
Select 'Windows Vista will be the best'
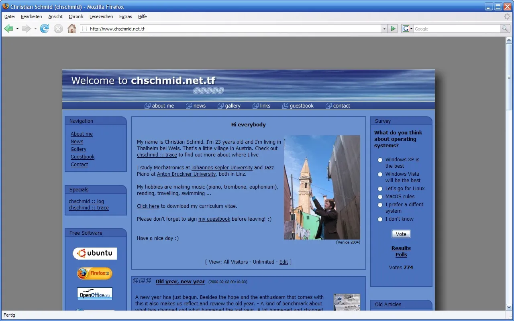pos(380,174)
